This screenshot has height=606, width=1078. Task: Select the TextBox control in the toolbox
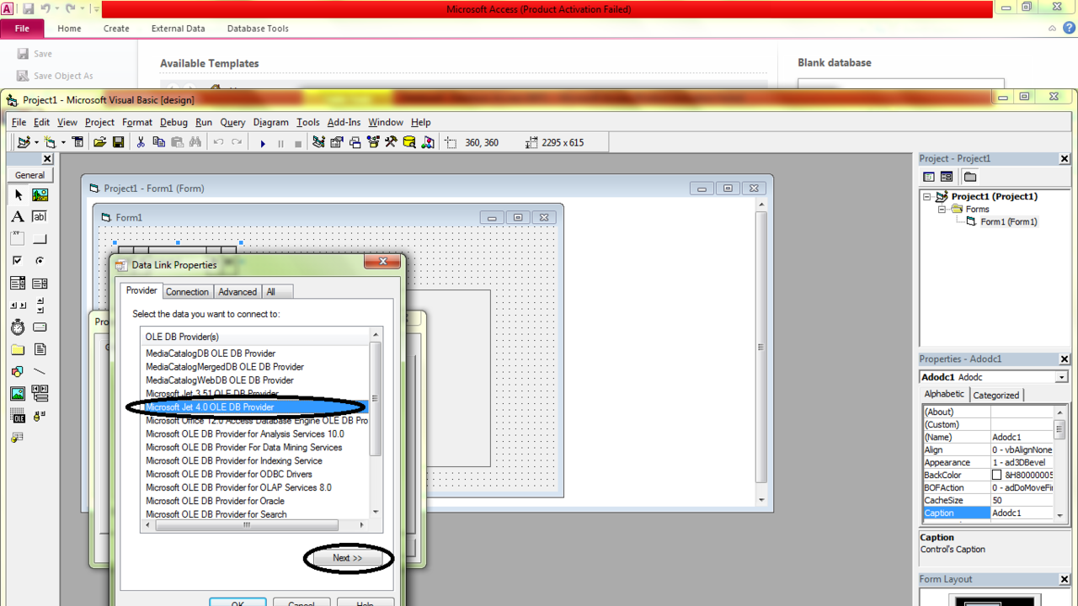[40, 216]
